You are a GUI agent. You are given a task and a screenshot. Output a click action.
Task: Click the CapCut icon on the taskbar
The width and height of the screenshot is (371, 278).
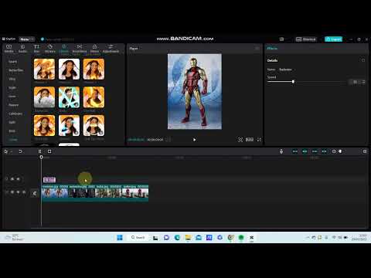point(252,238)
